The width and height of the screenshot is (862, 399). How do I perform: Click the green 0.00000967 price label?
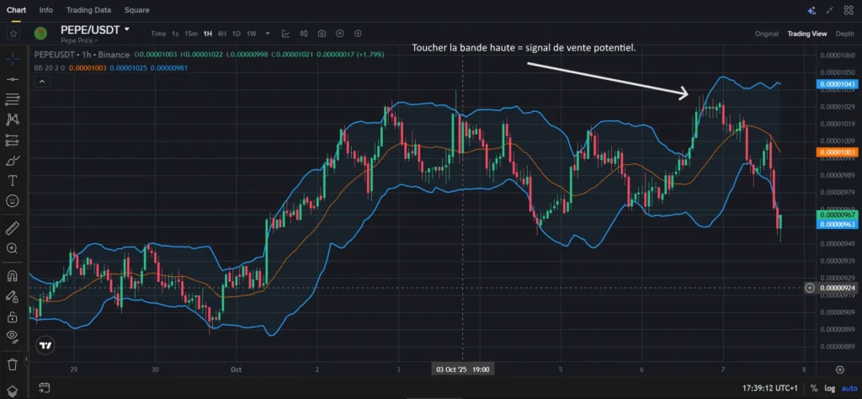click(837, 215)
